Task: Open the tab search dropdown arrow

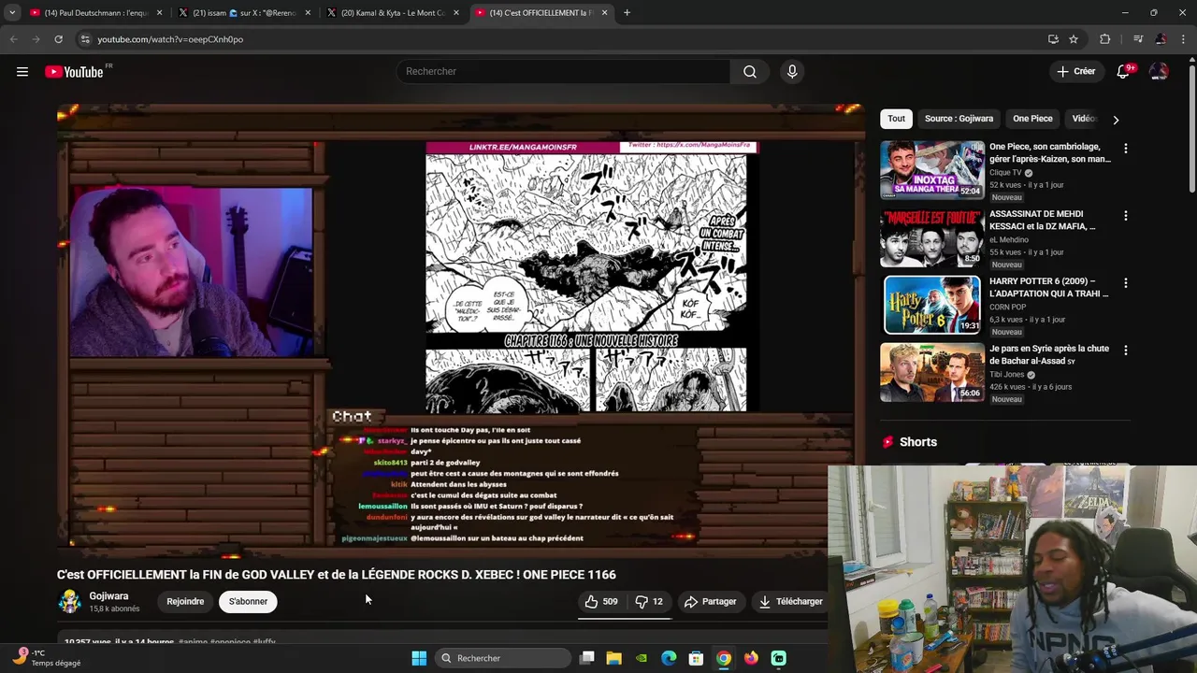Action: point(11,13)
